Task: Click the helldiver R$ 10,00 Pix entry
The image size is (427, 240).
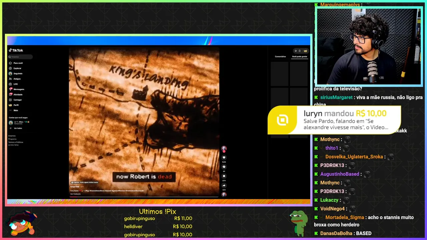Action: coord(158,227)
